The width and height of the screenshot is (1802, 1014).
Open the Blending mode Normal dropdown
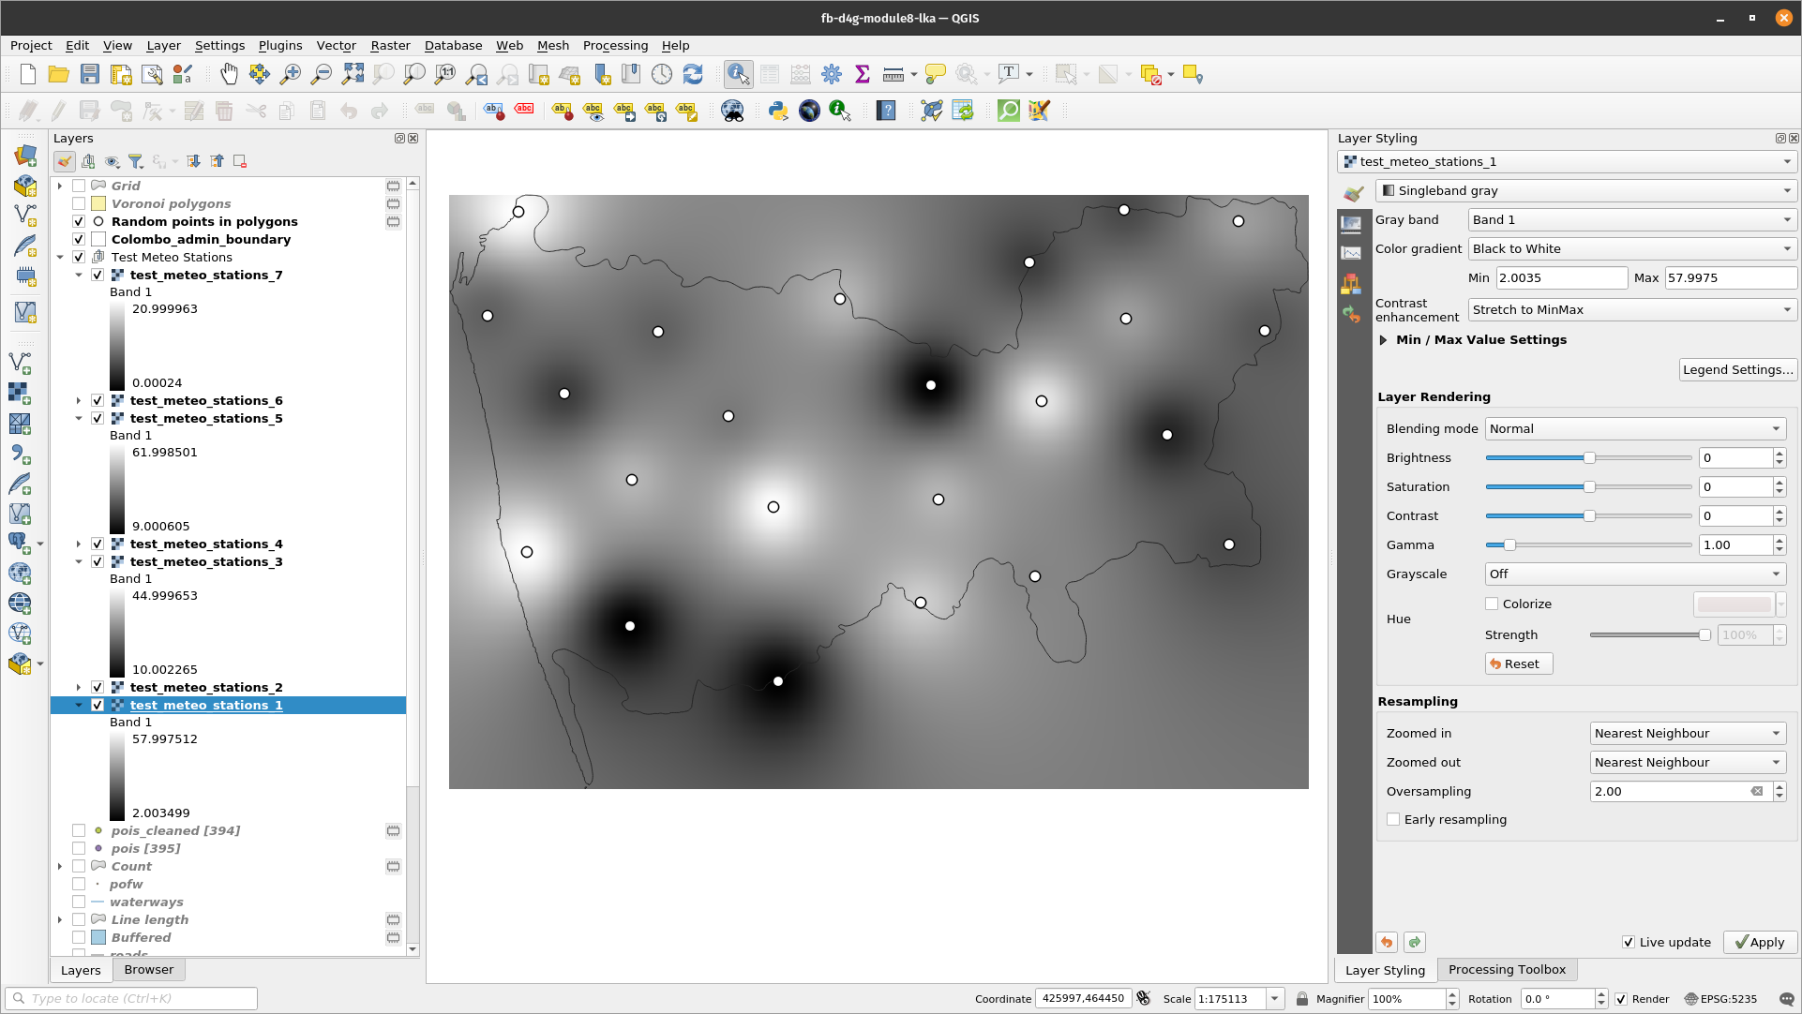[1635, 428]
